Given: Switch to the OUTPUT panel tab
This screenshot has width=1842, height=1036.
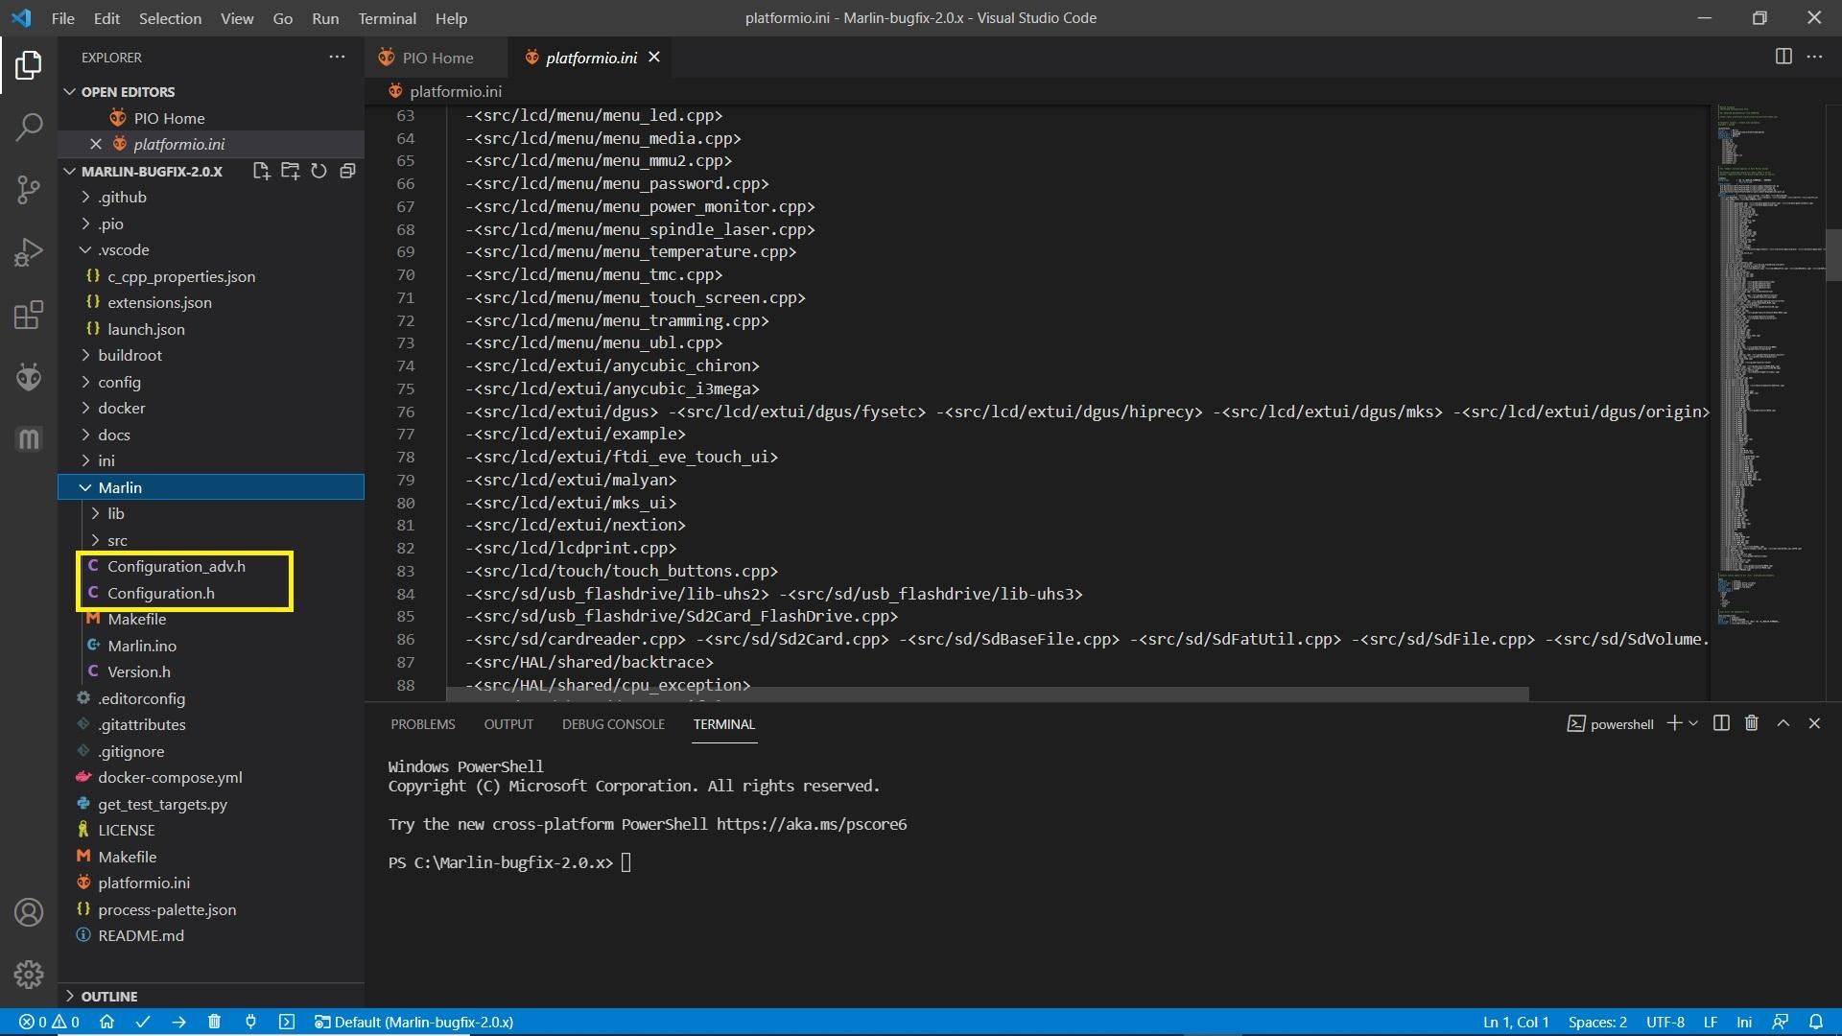Looking at the screenshot, I should click(508, 724).
